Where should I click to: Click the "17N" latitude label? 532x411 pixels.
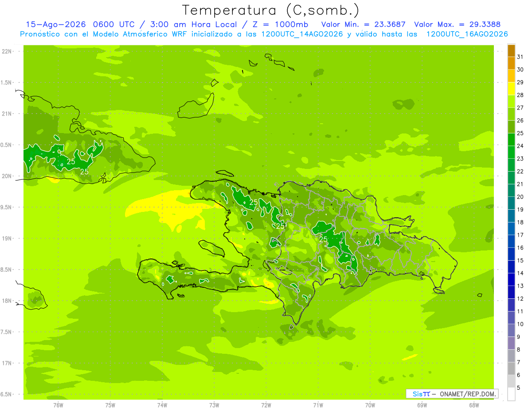click(x=7, y=363)
